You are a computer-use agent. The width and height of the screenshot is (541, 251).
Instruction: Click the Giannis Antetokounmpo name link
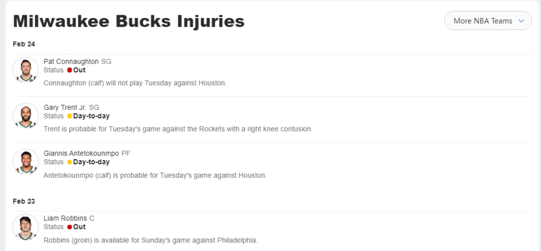click(x=81, y=153)
